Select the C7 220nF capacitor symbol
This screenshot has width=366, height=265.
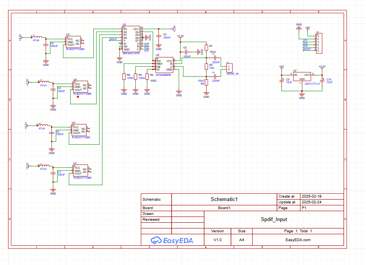[x=215, y=58]
